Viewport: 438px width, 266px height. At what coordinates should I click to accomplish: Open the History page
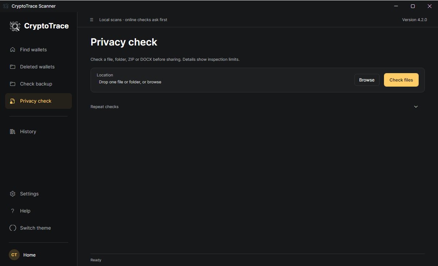click(38, 131)
